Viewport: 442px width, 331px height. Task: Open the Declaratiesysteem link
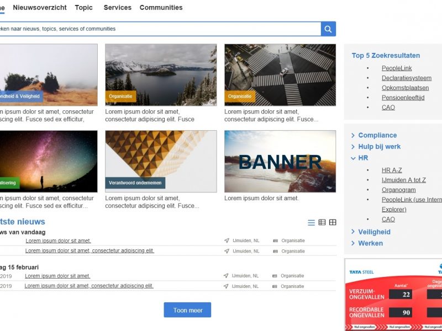407,78
